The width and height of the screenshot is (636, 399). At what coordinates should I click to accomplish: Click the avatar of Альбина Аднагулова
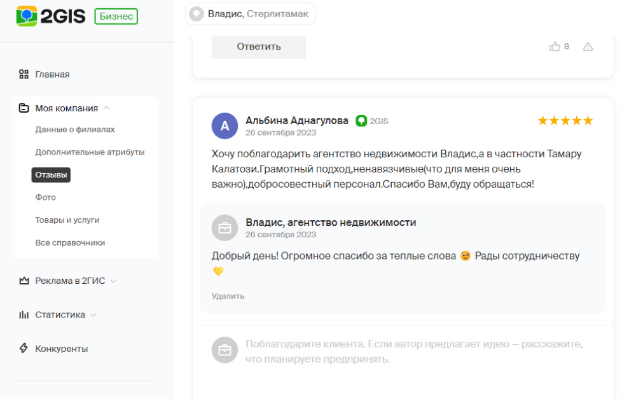(x=225, y=126)
